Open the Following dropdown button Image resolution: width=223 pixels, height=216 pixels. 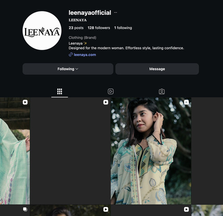coord(68,69)
